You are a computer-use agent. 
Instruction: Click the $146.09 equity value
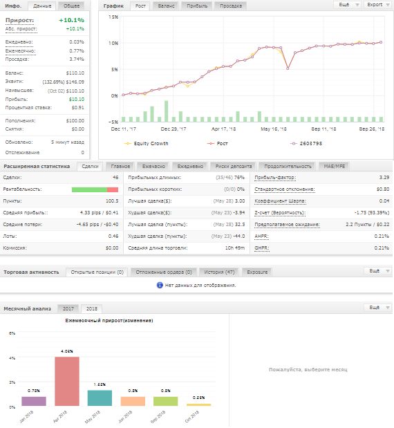pos(75,82)
